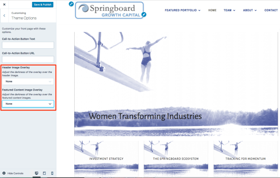Expand the About menu chevron
The height and width of the screenshot is (178, 280).
[256, 10]
